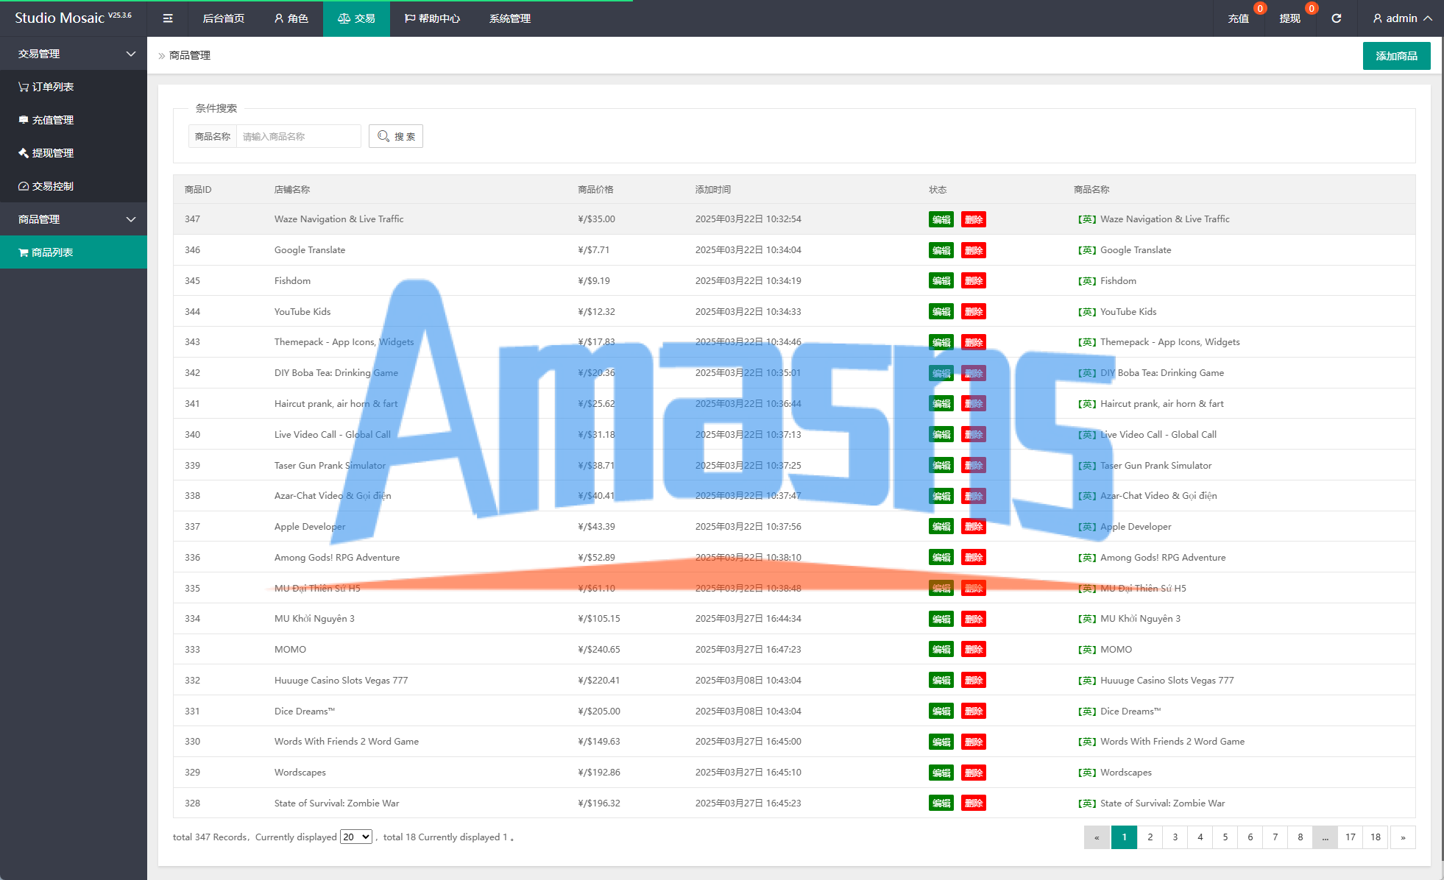The image size is (1444, 880).
Task: Click the 搜索 search button
Action: click(396, 136)
